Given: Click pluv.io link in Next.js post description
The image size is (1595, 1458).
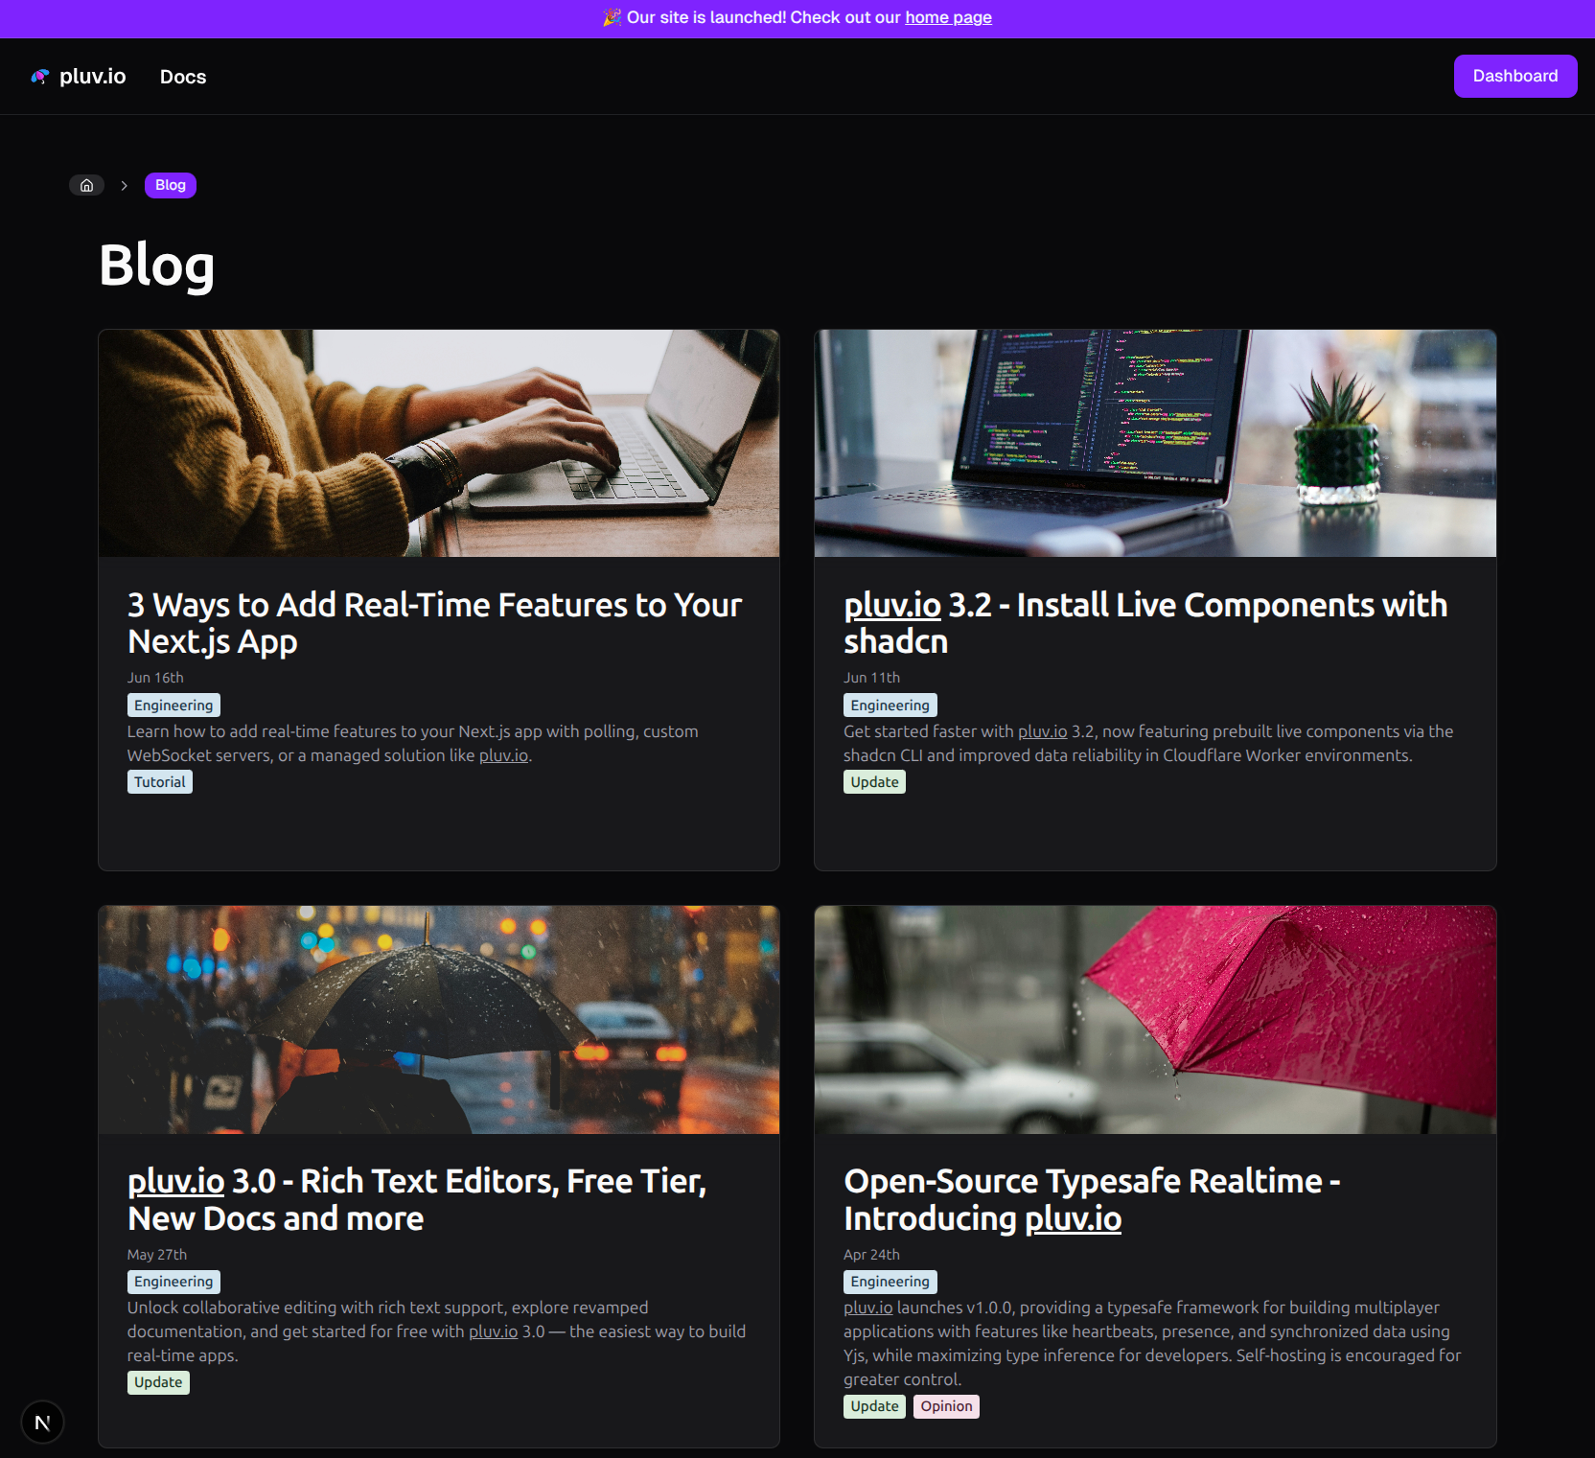Looking at the screenshot, I should 503,755.
